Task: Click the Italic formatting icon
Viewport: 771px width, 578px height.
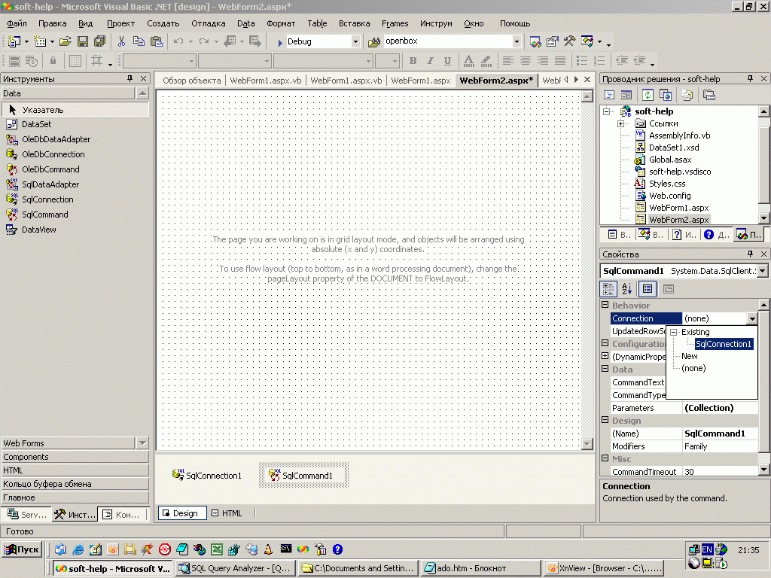Action: click(x=430, y=61)
